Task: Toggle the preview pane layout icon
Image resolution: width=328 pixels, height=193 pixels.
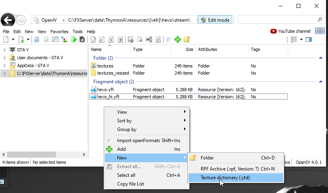Action: click(309, 39)
